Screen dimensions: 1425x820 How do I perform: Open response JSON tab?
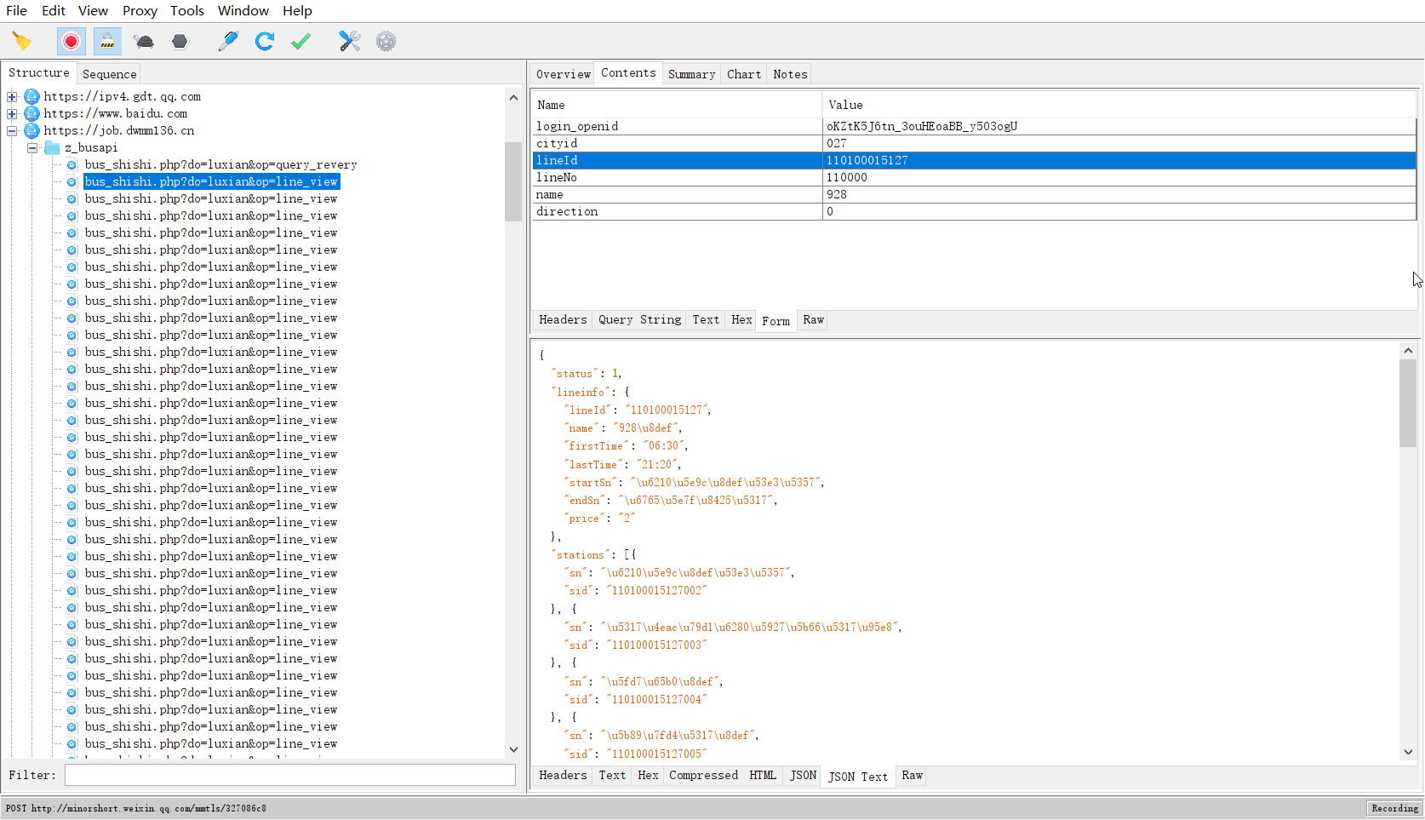click(803, 776)
